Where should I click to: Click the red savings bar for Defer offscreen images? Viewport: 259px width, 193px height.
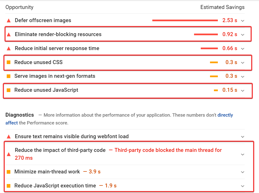click(x=185, y=20)
